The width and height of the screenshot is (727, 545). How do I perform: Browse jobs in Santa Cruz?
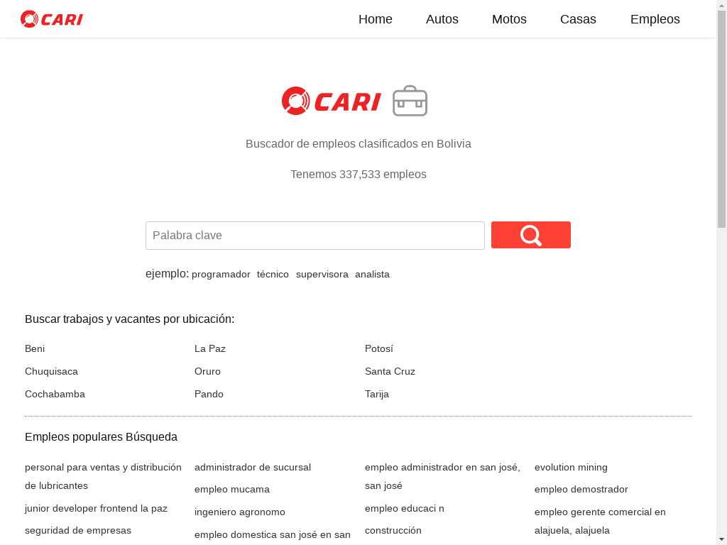390,371
